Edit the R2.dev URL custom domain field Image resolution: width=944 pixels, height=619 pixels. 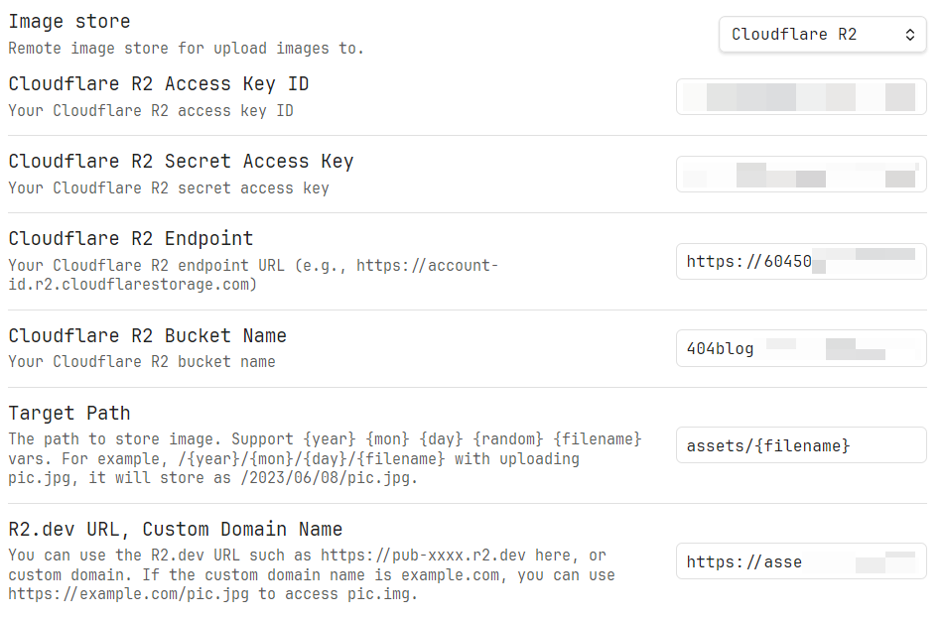[x=801, y=561]
